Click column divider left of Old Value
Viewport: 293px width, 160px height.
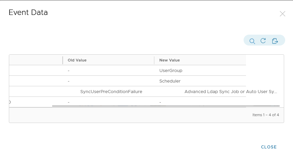[63, 60]
